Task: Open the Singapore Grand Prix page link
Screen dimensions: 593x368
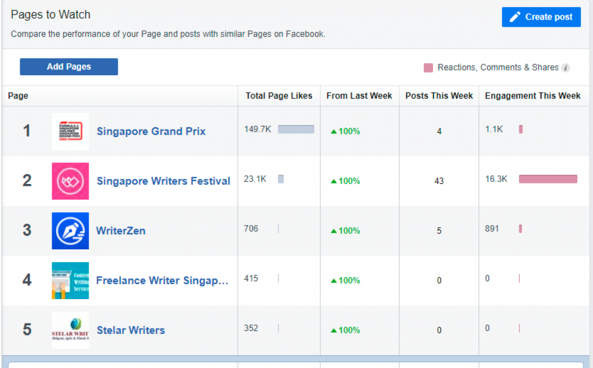Action: click(151, 131)
